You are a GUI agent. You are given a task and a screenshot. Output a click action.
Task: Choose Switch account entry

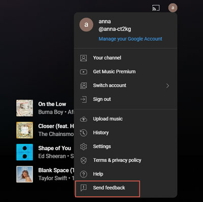[126, 85]
